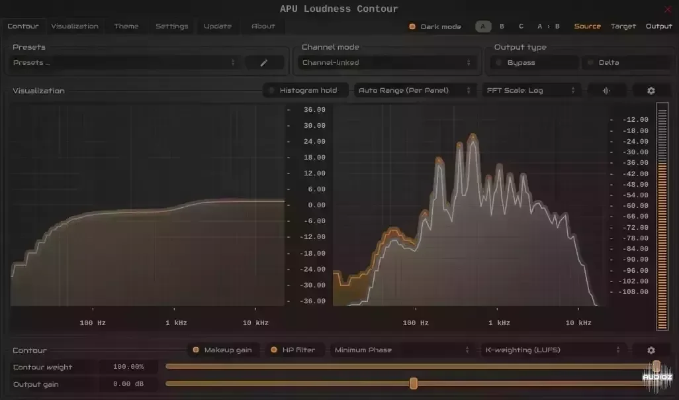Click the -12.00 level axis label
The width and height of the screenshot is (679, 400).
tap(635, 120)
